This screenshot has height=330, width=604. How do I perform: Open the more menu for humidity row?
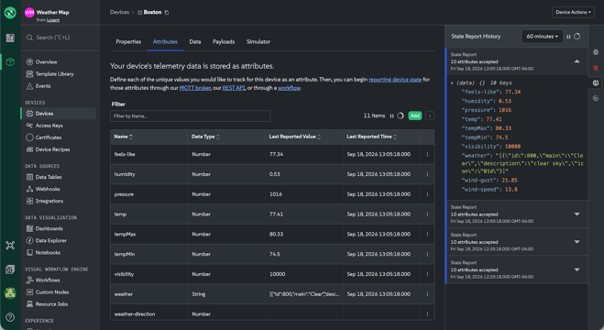427,174
